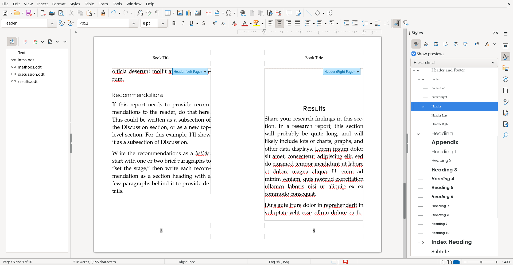This screenshot has height=265, width=513.
Task: Toggle Strikethrough formatting
Action: pos(204,23)
